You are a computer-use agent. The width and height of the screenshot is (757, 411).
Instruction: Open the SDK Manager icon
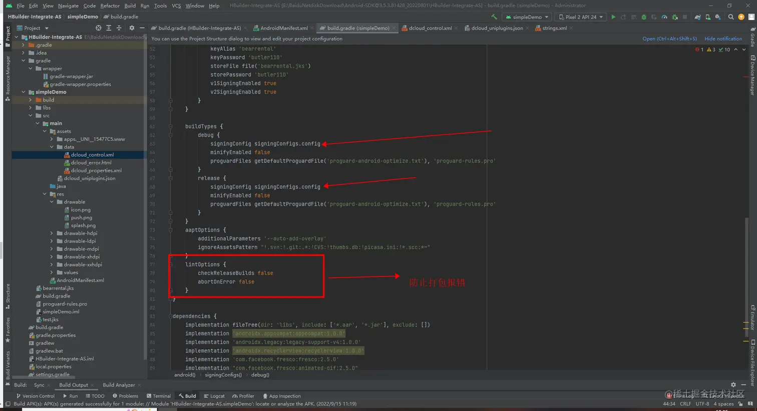coord(718,17)
